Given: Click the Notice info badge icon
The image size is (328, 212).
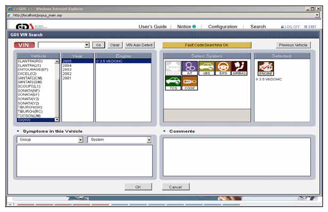Looking at the screenshot, I should point(194,26).
